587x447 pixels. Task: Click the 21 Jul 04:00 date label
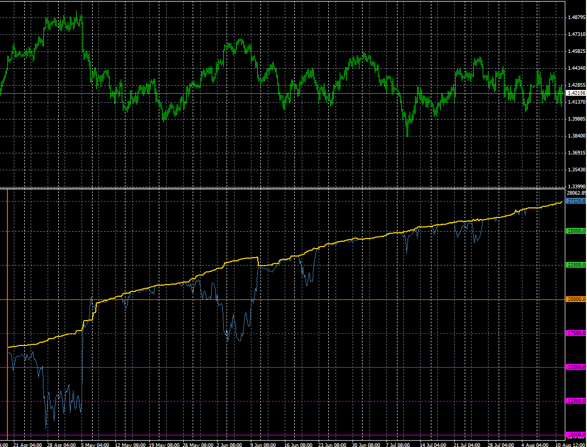click(x=466, y=444)
